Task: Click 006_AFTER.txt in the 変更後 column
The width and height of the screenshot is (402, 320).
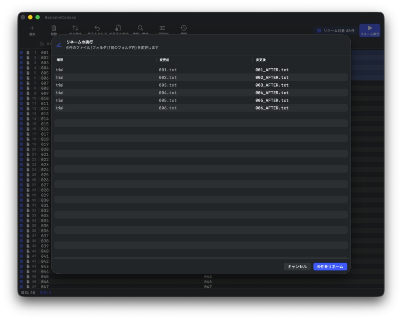Action: [x=272, y=108]
